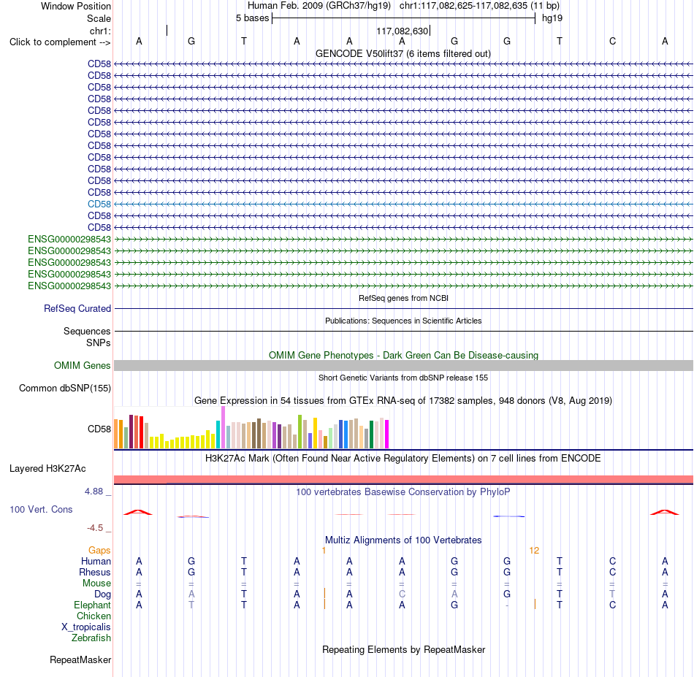Open the Common dbSNP(155) track label
This screenshot has width=694, height=677.
point(65,388)
